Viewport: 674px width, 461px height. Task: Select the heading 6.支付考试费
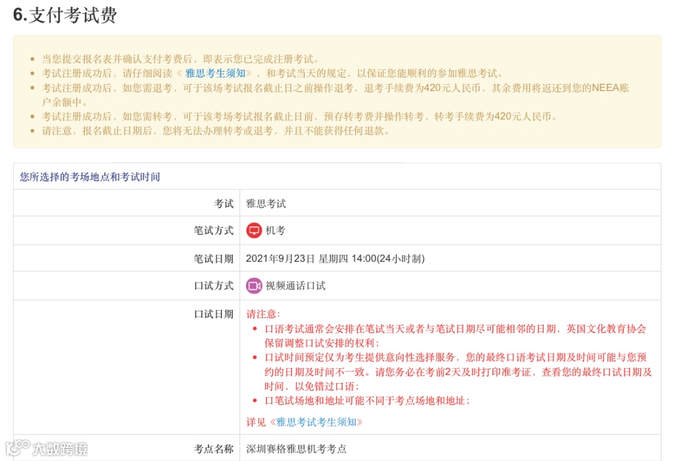pyautogui.click(x=65, y=15)
